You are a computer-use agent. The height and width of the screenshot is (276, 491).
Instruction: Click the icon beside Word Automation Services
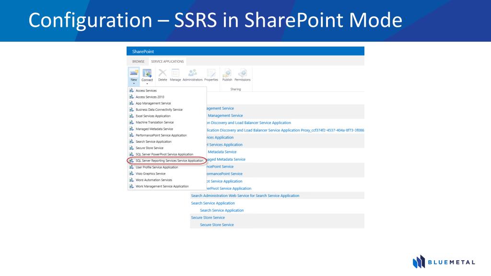(131, 180)
